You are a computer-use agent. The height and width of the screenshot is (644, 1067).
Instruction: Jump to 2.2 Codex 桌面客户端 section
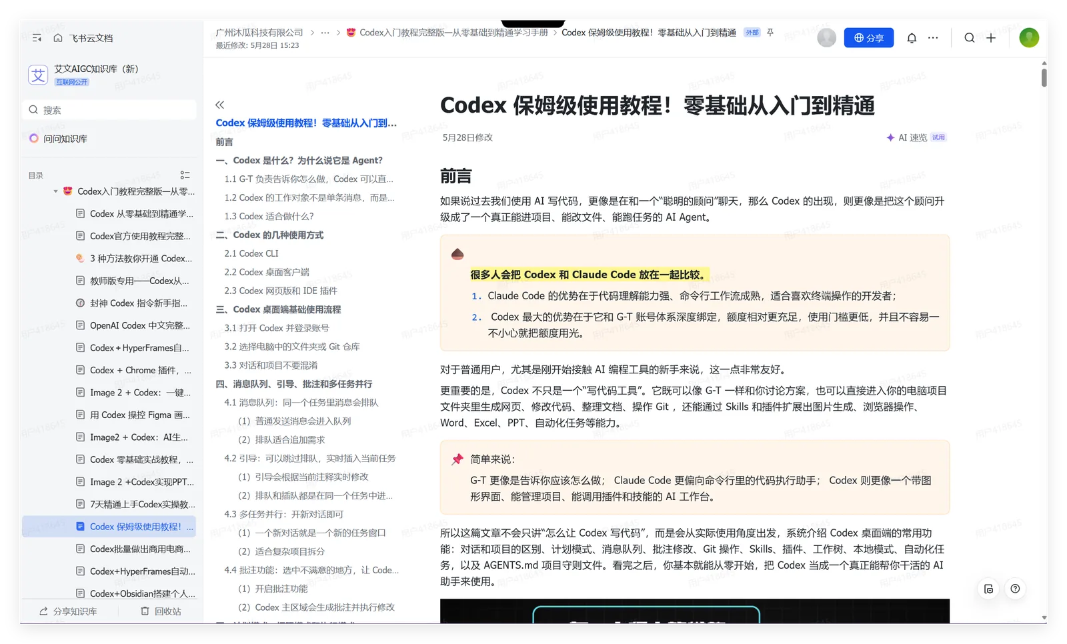tap(267, 272)
